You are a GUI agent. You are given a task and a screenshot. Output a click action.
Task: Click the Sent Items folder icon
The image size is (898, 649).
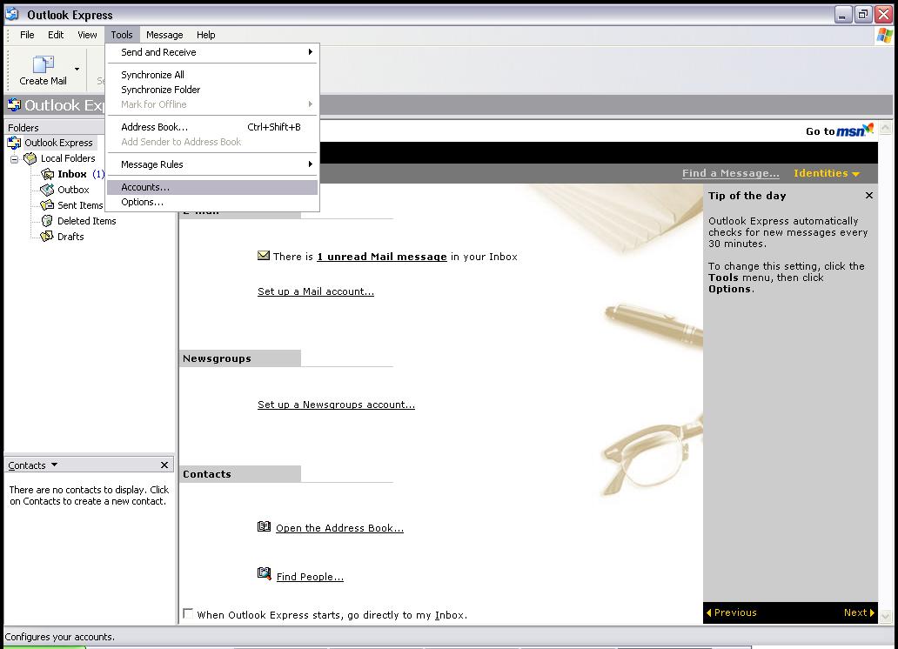[x=47, y=205]
